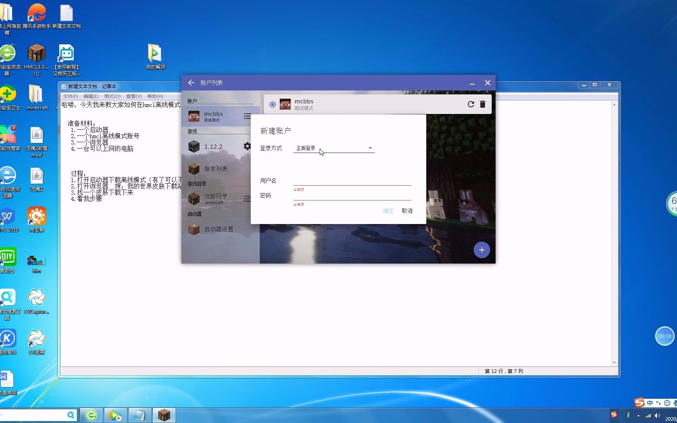Viewport: 677px width, 423px height.
Task: Click the Notepad vertical scrollbar
Action: click(614, 233)
